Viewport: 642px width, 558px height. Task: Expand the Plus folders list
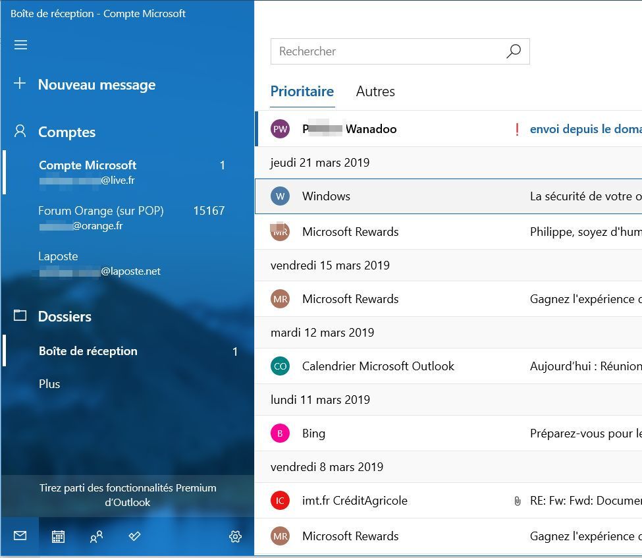click(x=49, y=384)
